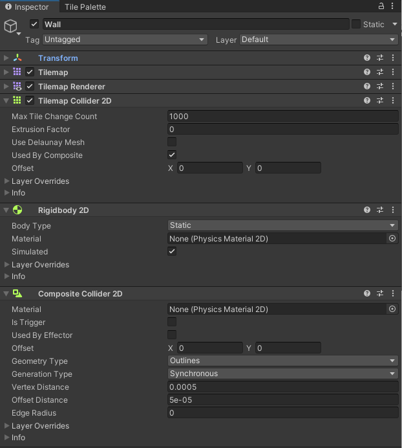The image size is (402, 448).
Task: Open Transform presets selector
Action: tap(380, 58)
